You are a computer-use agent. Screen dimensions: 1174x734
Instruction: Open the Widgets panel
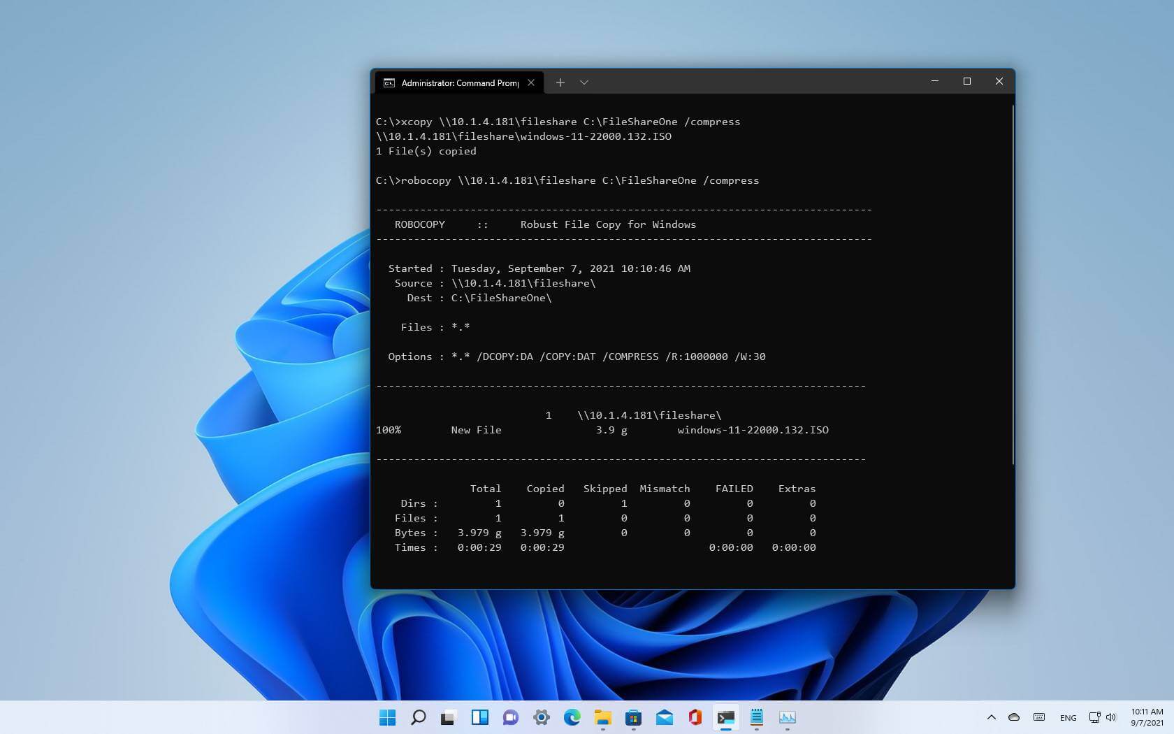pyautogui.click(x=479, y=718)
